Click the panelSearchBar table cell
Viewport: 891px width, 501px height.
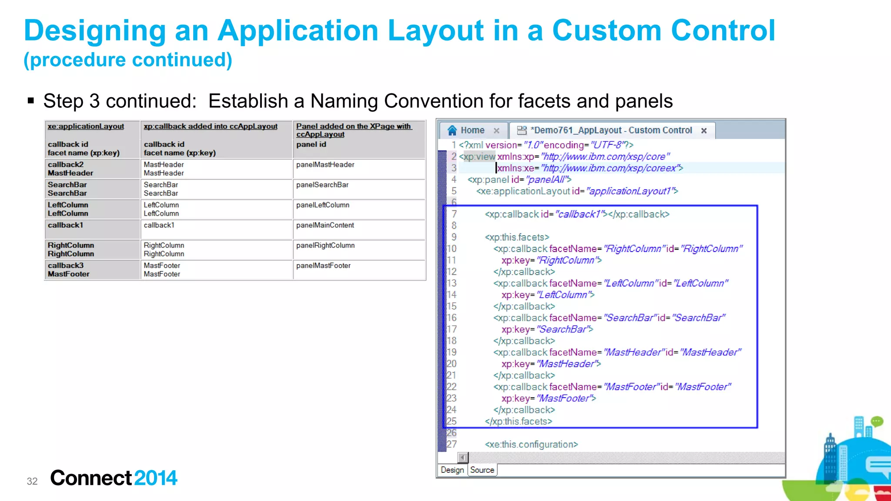359,189
